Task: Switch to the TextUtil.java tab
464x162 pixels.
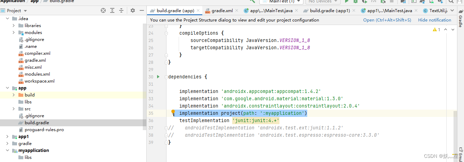Action: 435,11
